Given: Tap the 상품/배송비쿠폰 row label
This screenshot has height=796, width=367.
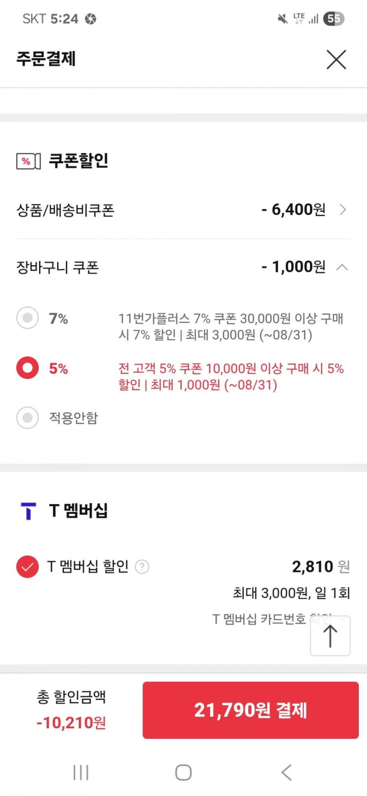Looking at the screenshot, I should point(65,210).
